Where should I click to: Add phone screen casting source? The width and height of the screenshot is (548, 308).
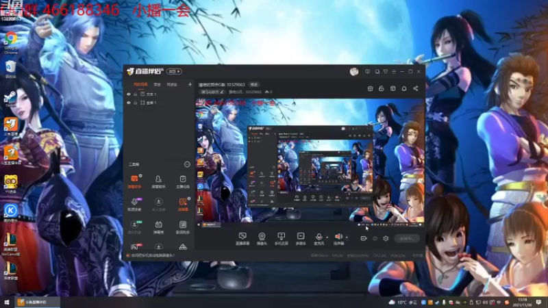tap(281, 238)
